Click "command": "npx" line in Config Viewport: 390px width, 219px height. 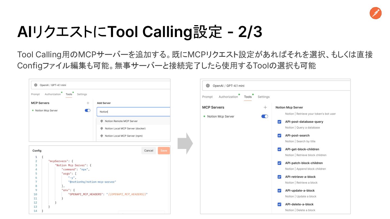(x=75, y=170)
